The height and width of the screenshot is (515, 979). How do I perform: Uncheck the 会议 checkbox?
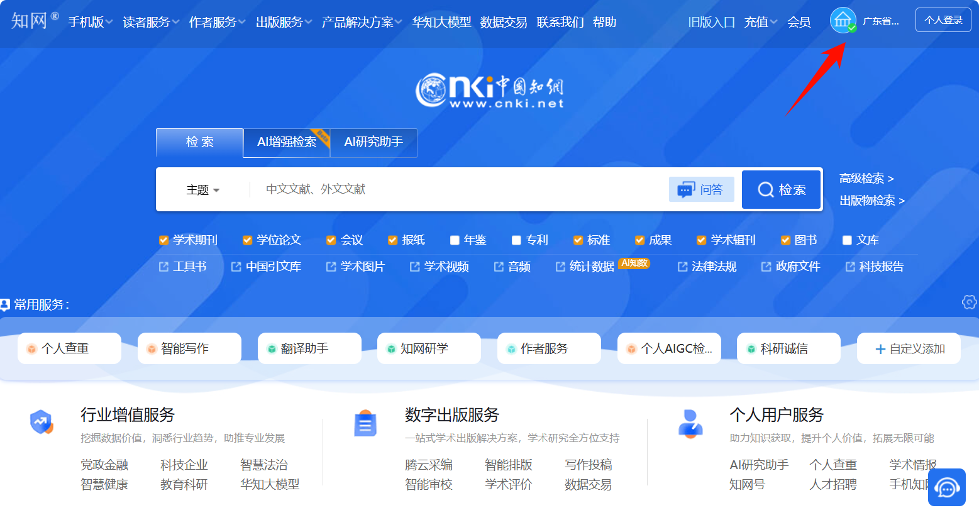click(331, 240)
